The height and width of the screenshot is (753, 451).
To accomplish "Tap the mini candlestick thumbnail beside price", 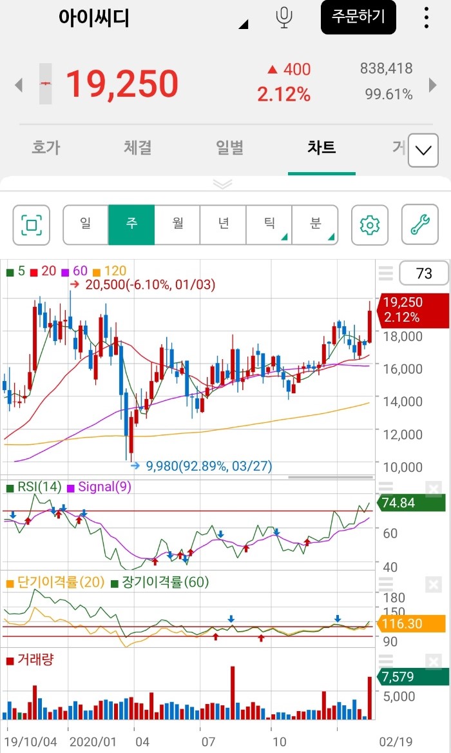I will (x=45, y=84).
